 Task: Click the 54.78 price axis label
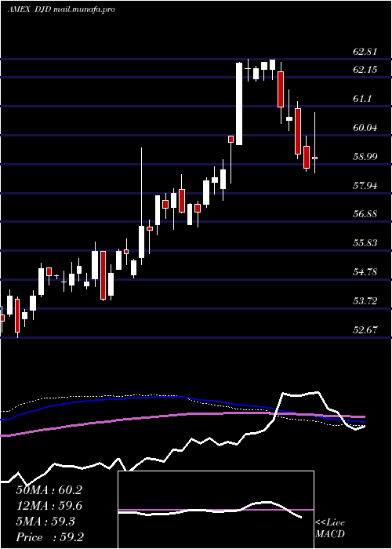pos(365,271)
